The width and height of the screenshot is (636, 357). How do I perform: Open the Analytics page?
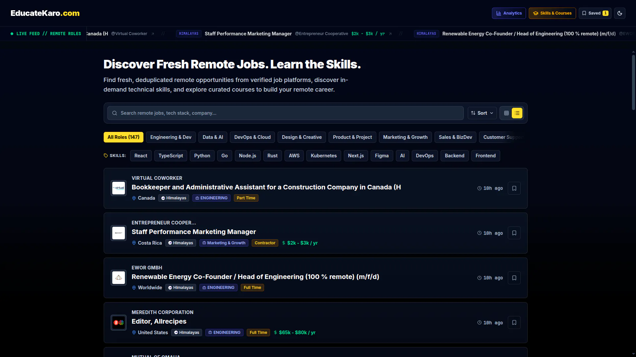coord(509,13)
